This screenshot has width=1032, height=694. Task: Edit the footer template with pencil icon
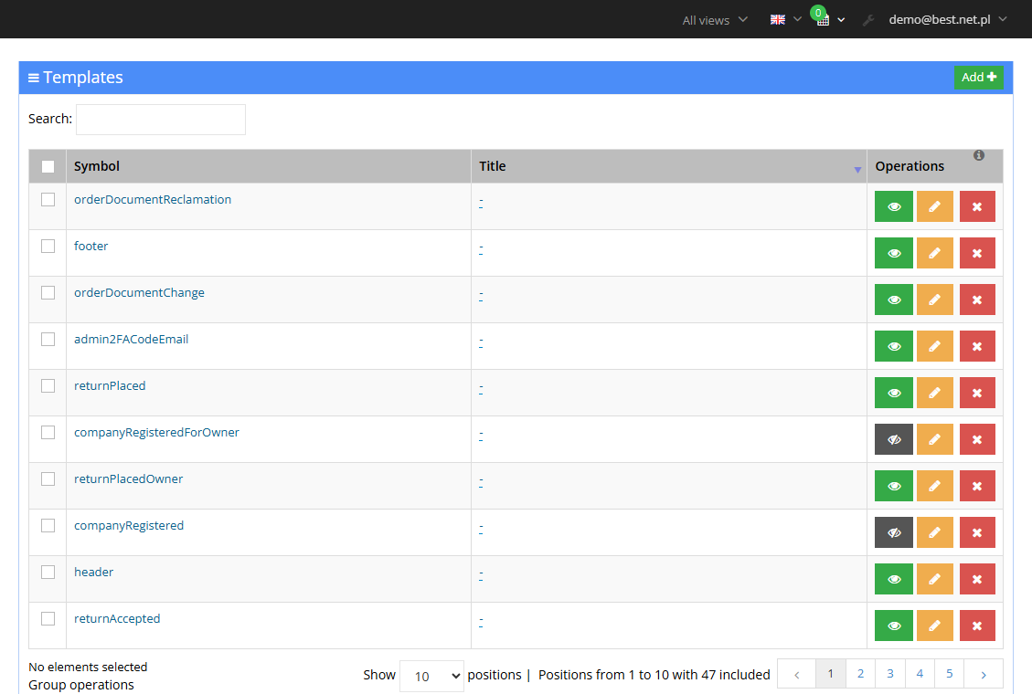(x=934, y=253)
